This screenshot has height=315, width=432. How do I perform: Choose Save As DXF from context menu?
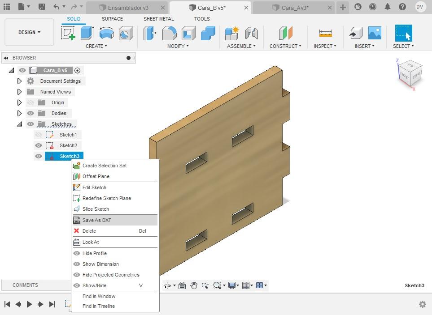coord(115,220)
